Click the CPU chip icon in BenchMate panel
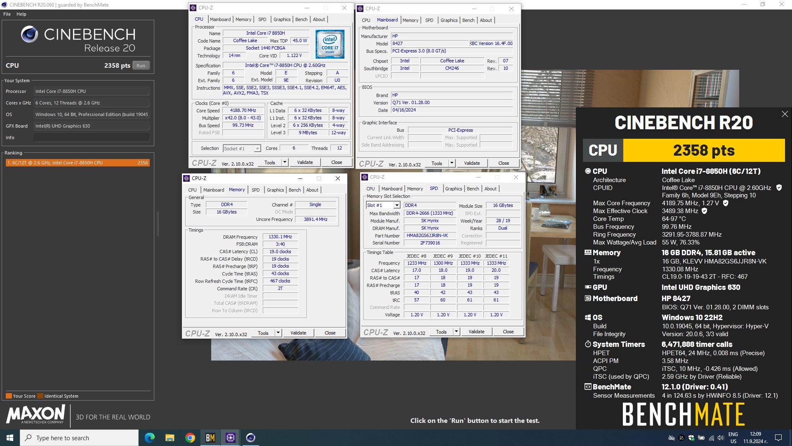 click(588, 171)
